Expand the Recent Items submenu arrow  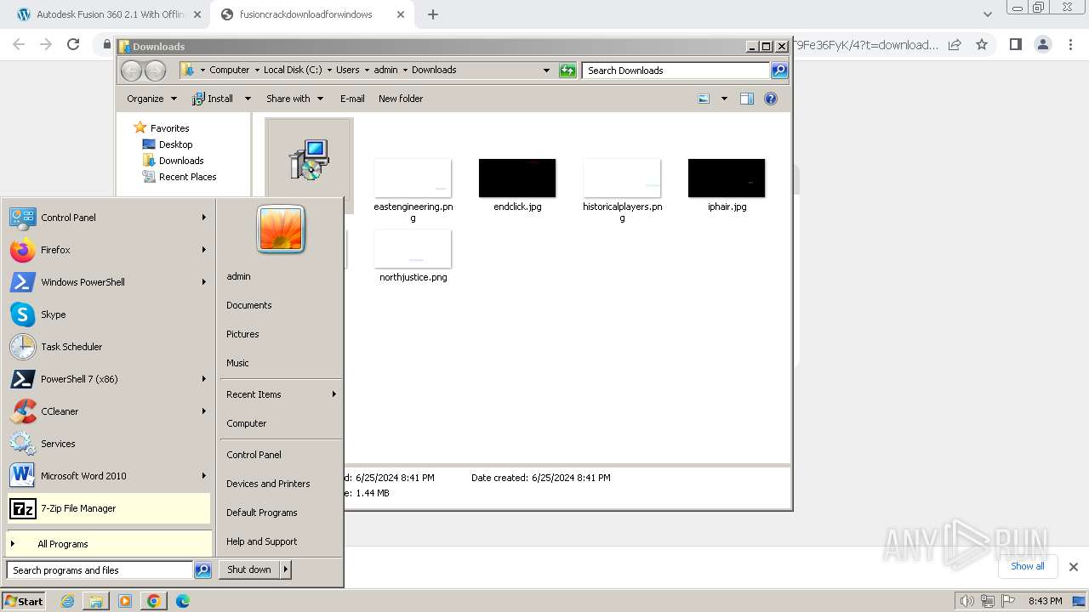pos(334,394)
